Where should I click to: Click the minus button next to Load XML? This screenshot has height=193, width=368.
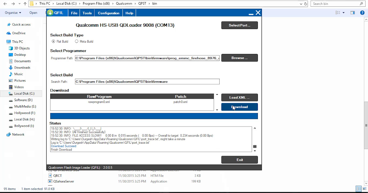click(x=217, y=95)
